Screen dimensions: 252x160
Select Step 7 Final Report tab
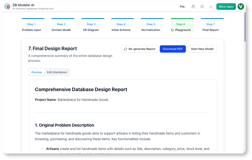(x=210, y=27)
